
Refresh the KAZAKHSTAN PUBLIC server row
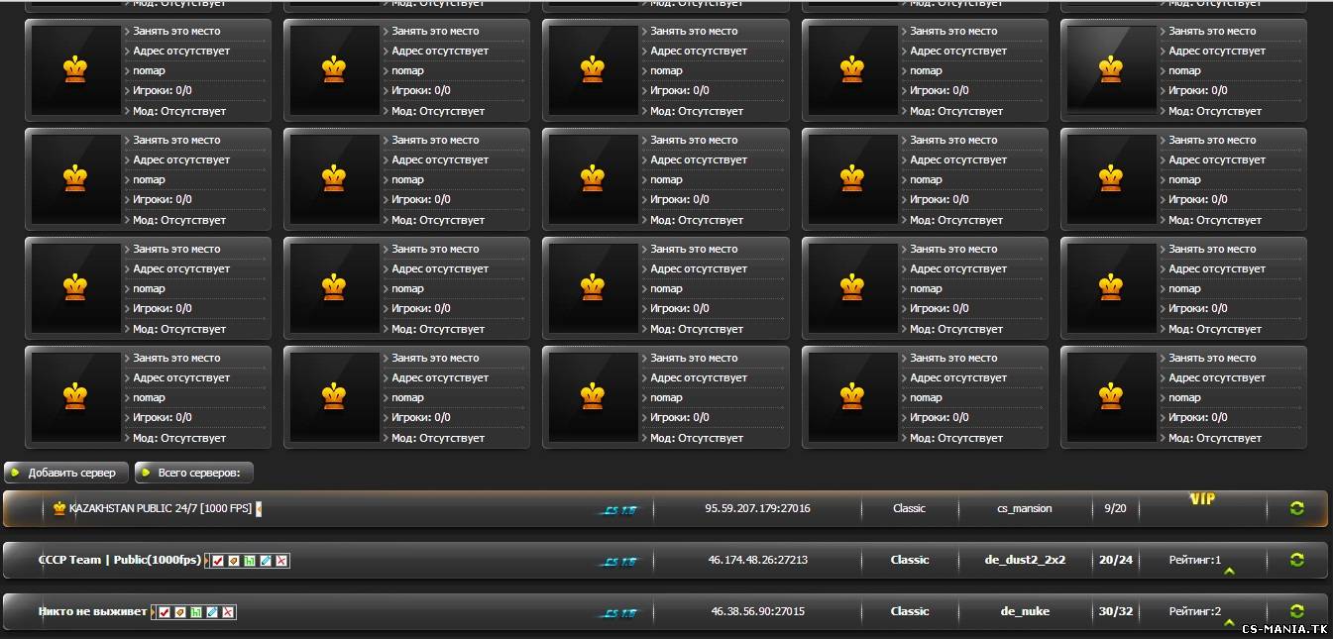pos(1296,508)
